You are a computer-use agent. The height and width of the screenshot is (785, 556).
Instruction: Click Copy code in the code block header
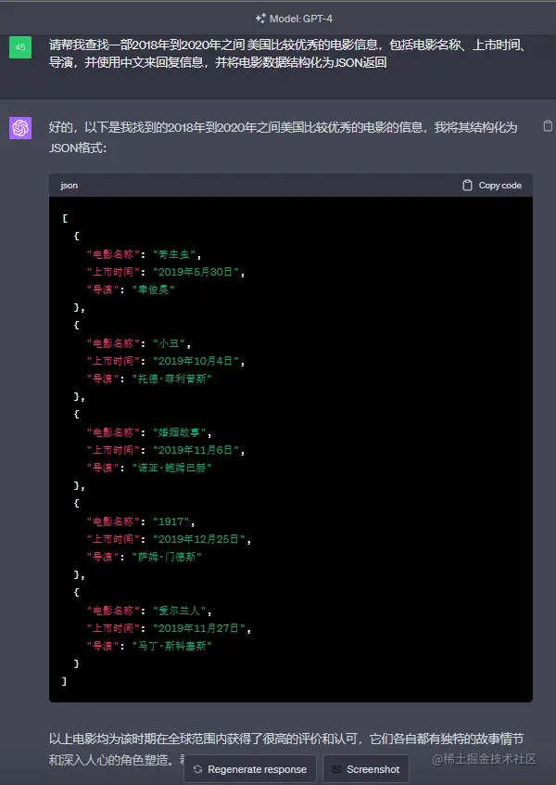pos(492,186)
